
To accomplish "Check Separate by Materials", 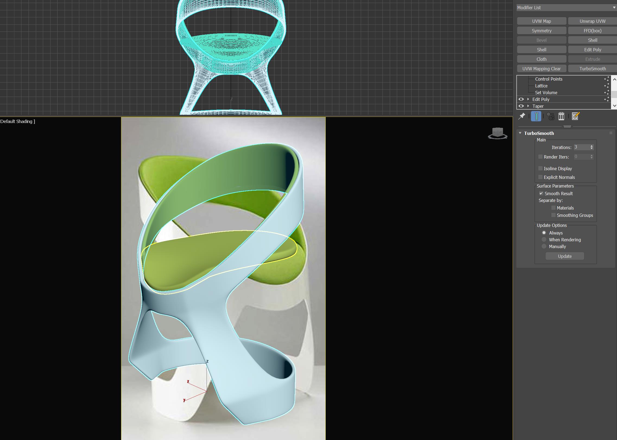I will (553, 208).
